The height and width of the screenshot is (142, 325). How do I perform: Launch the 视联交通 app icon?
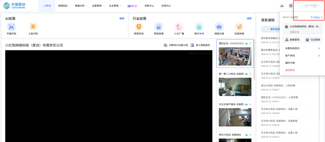tap(219, 27)
